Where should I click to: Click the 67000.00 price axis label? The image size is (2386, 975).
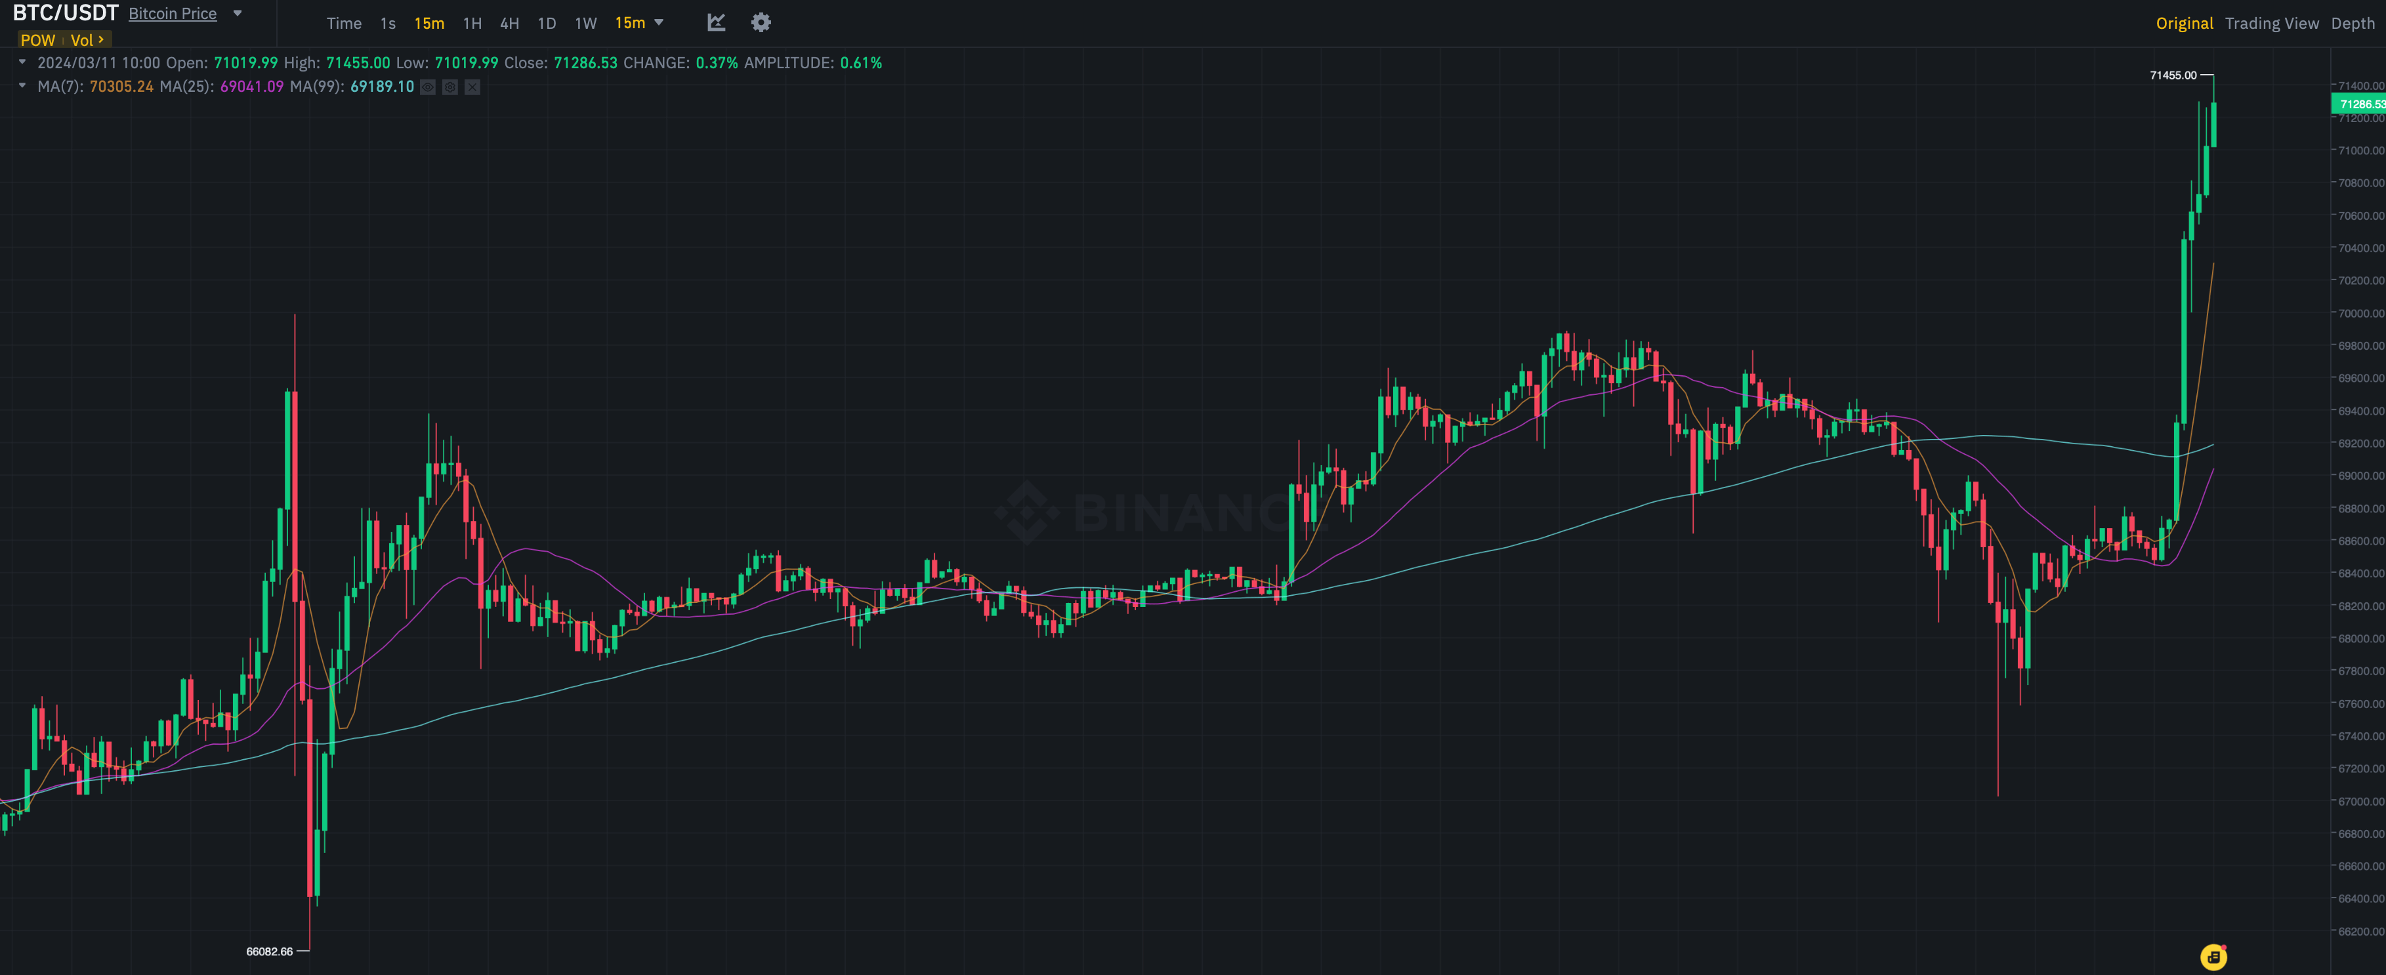tap(2361, 802)
